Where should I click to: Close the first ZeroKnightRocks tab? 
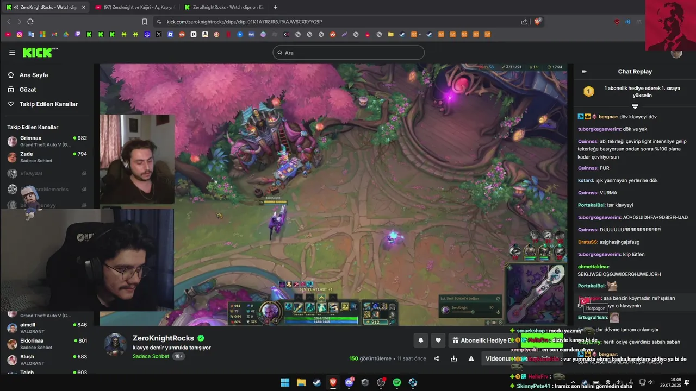pos(83,7)
